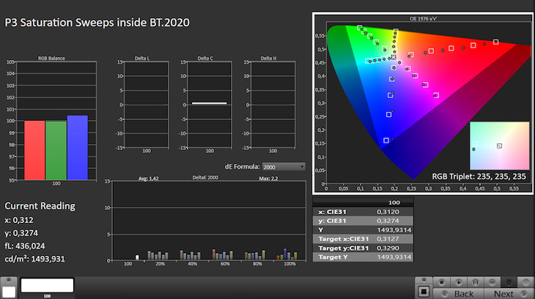Go to the previous page with Back
The image size is (535, 299).
[458, 294]
